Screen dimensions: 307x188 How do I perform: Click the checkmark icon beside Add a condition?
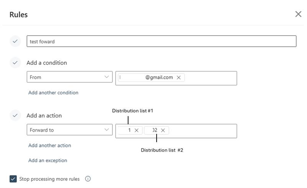pyautogui.click(x=15, y=62)
